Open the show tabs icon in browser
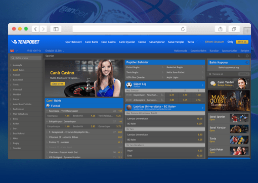258x183 pixels. click(234, 29)
